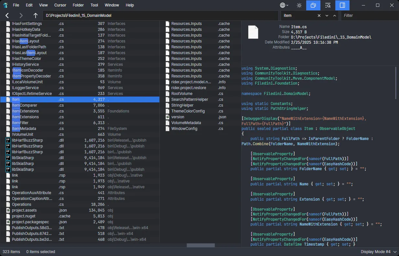Jump to previous search match
This screenshot has height=256, width=399.
click(334, 16)
